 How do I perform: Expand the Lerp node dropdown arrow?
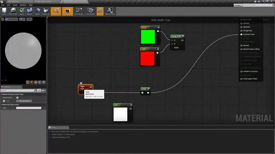183,36
